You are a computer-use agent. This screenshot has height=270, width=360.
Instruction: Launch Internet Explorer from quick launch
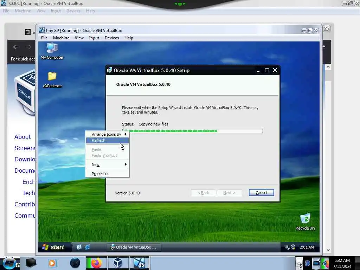click(88, 247)
